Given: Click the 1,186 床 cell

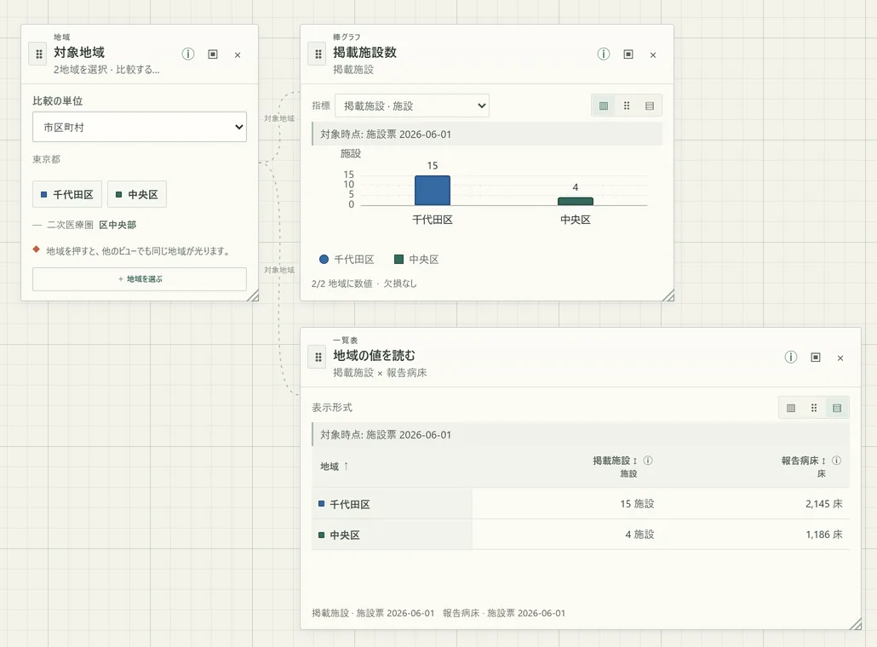Looking at the screenshot, I should (824, 535).
